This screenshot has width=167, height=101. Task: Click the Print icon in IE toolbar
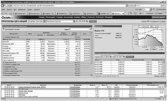click(140, 13)
